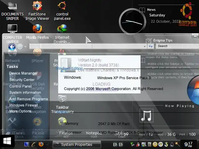Screen dimensions: 199x149
Task: Click the Ubuntu logo in top-right corner
Action: 186,11
